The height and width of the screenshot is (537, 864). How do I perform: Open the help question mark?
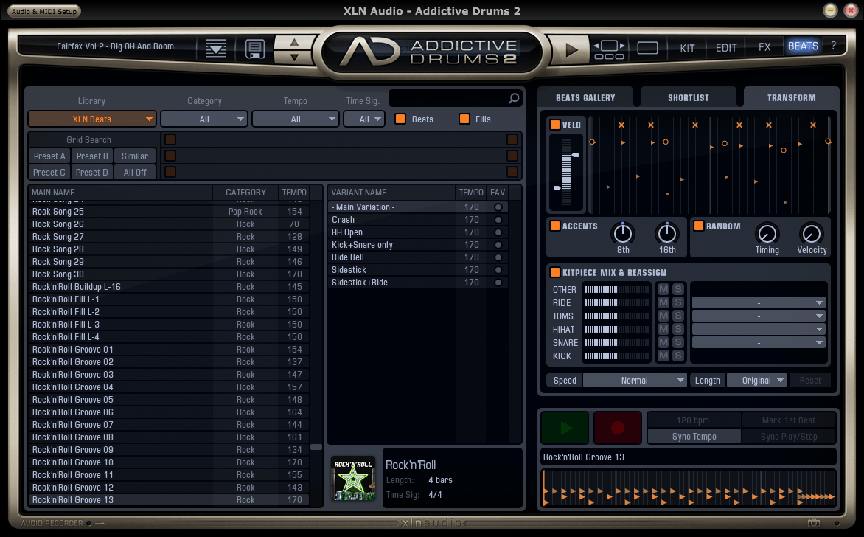coord(833,46)
